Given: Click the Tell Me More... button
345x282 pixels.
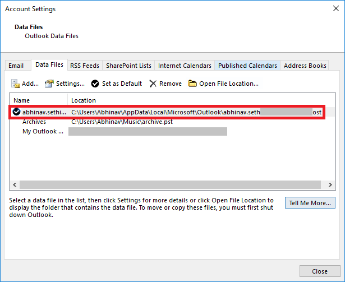Looking at the screenshot, I should (x=310, y=203).
